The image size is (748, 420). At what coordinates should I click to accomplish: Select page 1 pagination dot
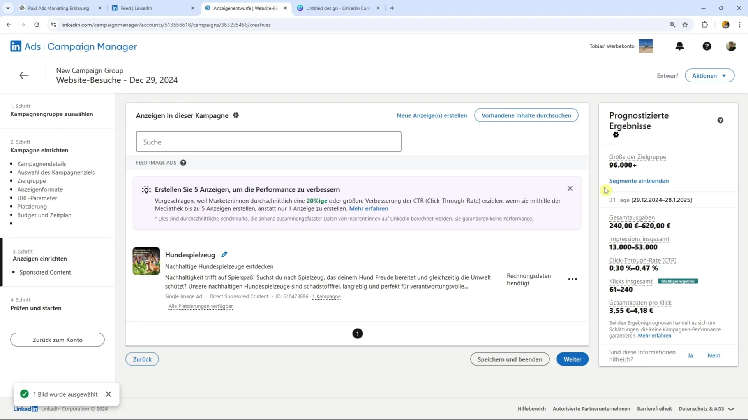pos(357,334)
